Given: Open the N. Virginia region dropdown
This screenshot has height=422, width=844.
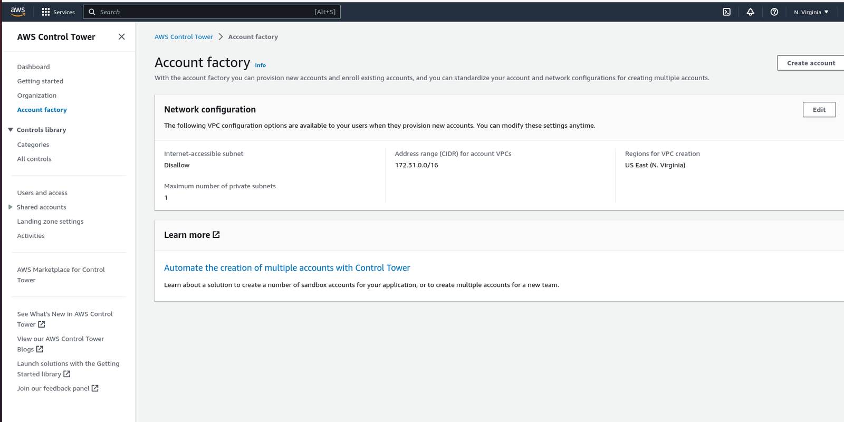Looking at the screenshot, I should coord(811,12).
